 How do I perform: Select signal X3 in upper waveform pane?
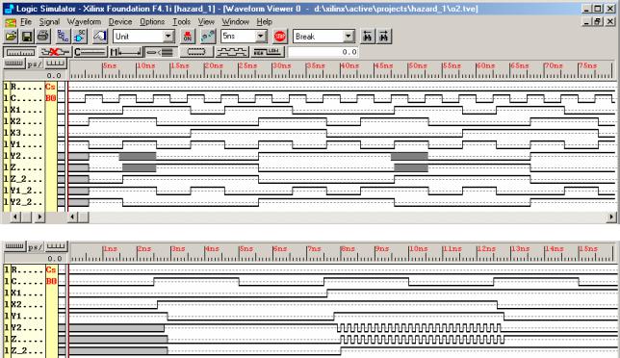coord(26,133)
